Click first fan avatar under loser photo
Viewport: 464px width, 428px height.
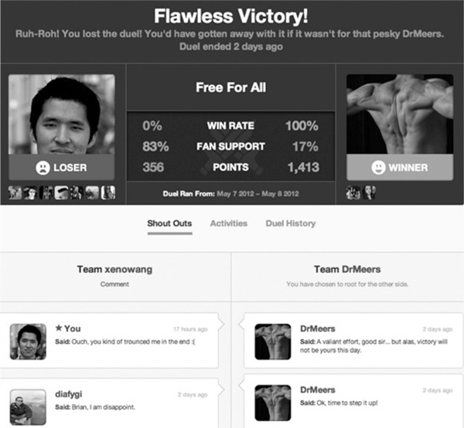click(15, 192)
